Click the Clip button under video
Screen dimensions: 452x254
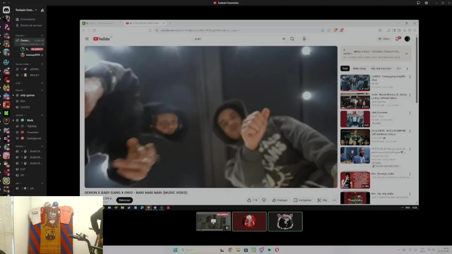click(322, 200)
